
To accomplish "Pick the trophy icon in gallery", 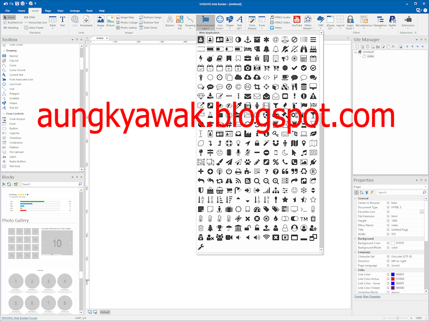I will pos(219,228).
